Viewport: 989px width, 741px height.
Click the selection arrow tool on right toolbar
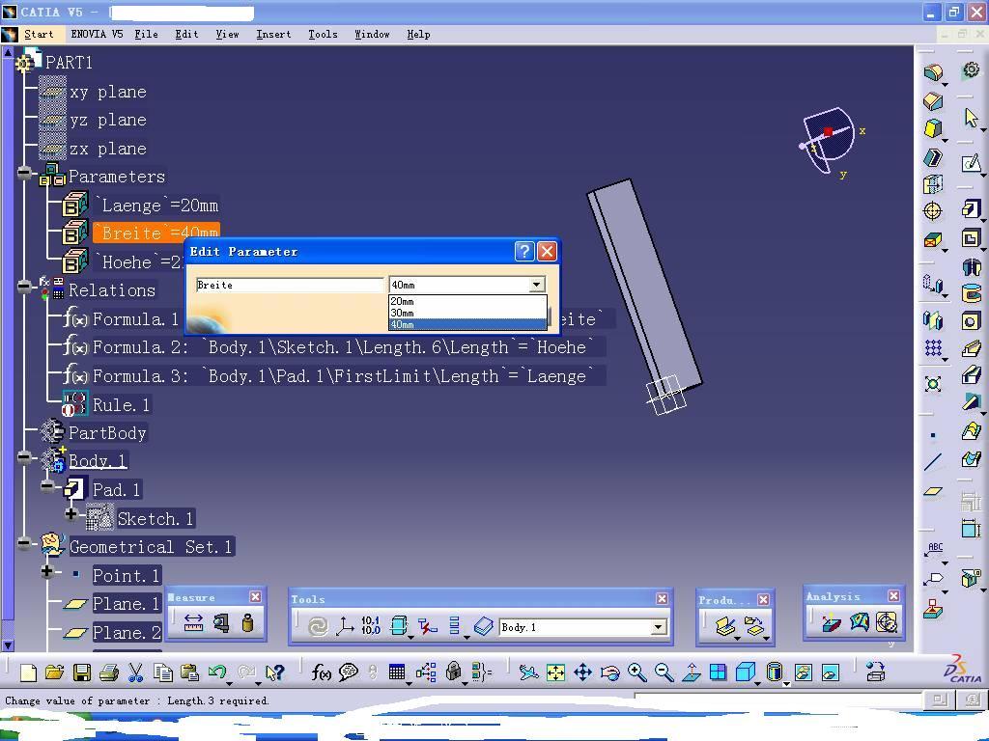tap(972, 117)
